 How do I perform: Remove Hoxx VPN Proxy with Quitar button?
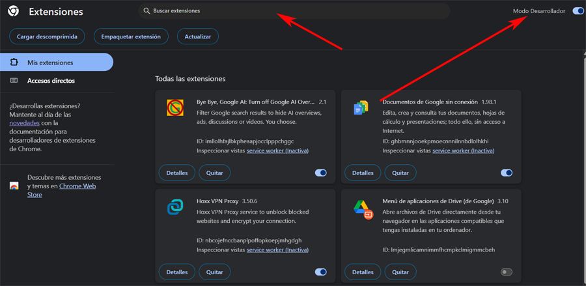tap(214, 272)
